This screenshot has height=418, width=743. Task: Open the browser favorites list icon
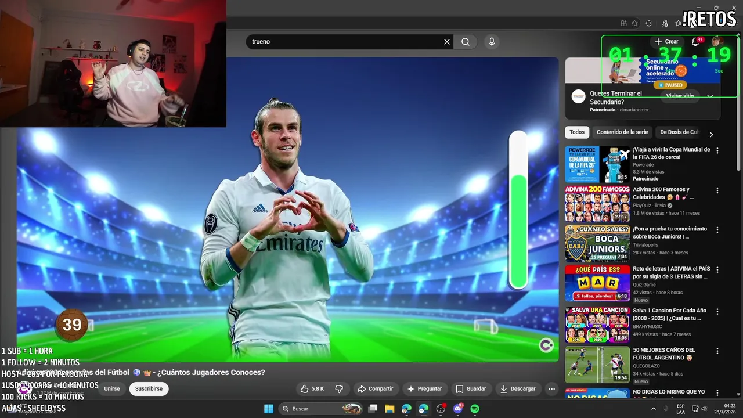678,23
